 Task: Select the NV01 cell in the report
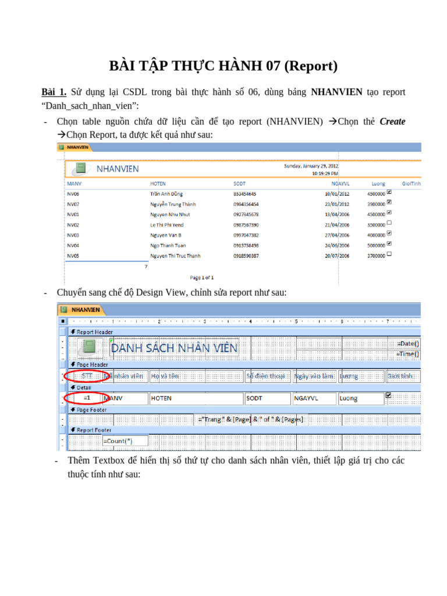(73, 214)
